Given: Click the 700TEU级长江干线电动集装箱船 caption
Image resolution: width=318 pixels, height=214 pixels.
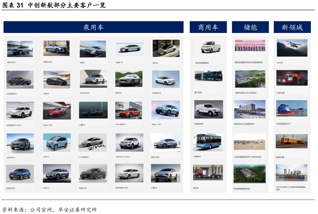Looking at the screenshot, I should tap(290, 188).
